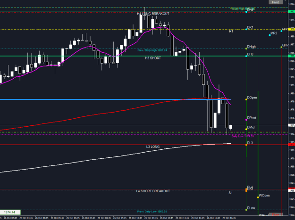Viewport: 295px width, 220px height.
Task: Click the magenta Daily Low 1974.35 label
Action: [243, 136]
